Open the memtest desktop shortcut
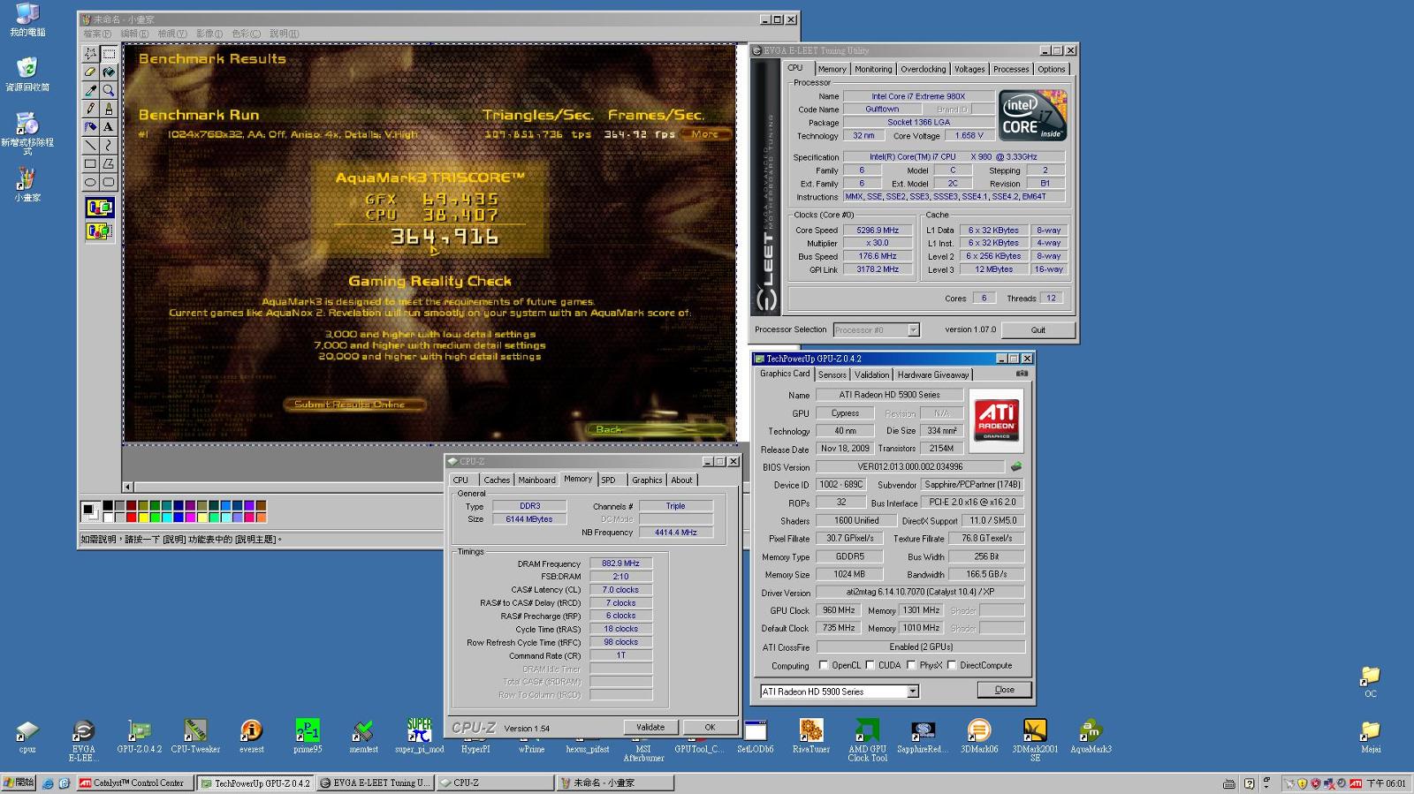 pyautogui.click(x=363, y=736)
